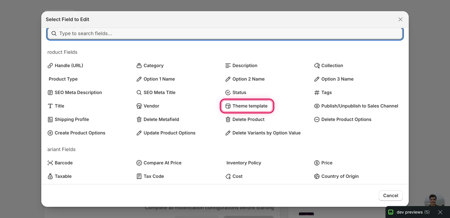Click the Vendor storefront icon

pos(139,106)
